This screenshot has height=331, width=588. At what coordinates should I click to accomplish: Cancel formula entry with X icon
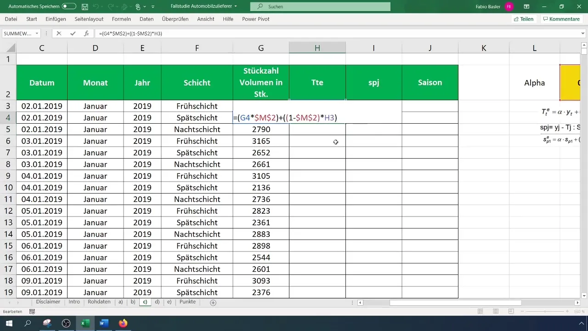tap(59, 34)
